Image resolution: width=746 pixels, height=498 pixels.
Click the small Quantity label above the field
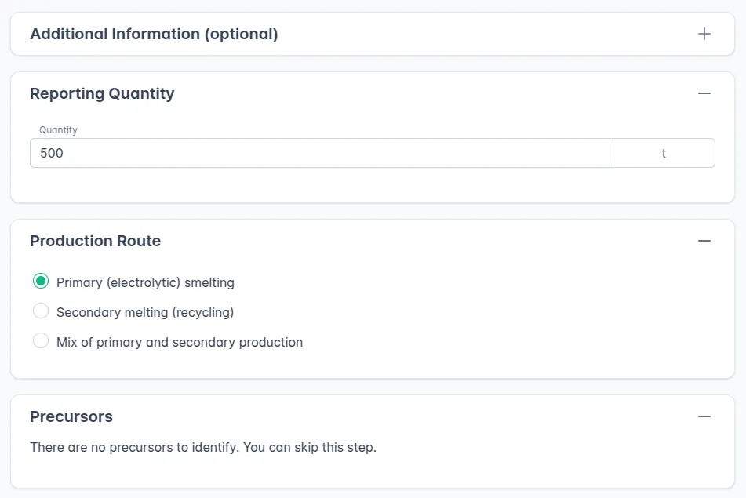click(x=58, y=130)
